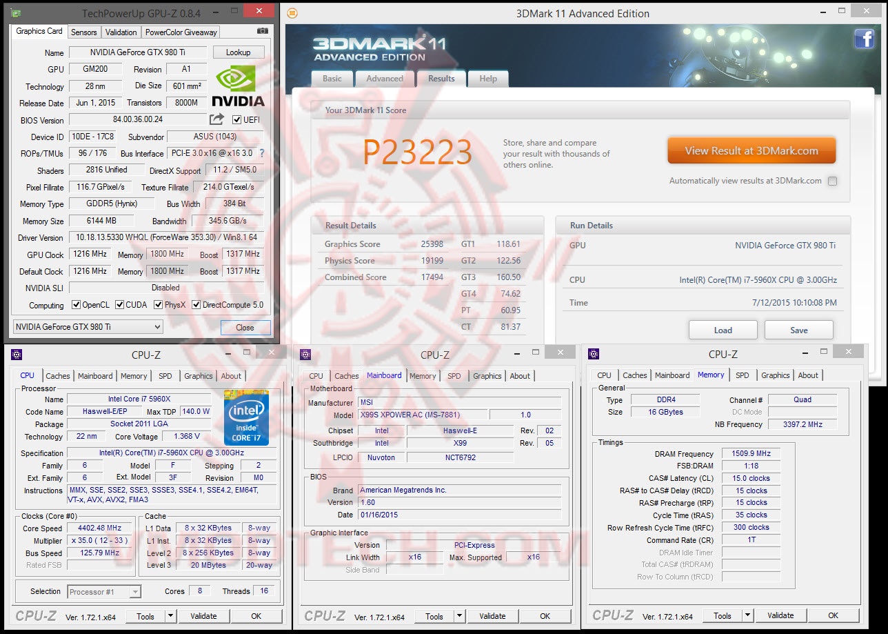The image size is (888, 634).
Task: Click Validate in CPU-Z Processor window
Action: [x=203, y=616]
